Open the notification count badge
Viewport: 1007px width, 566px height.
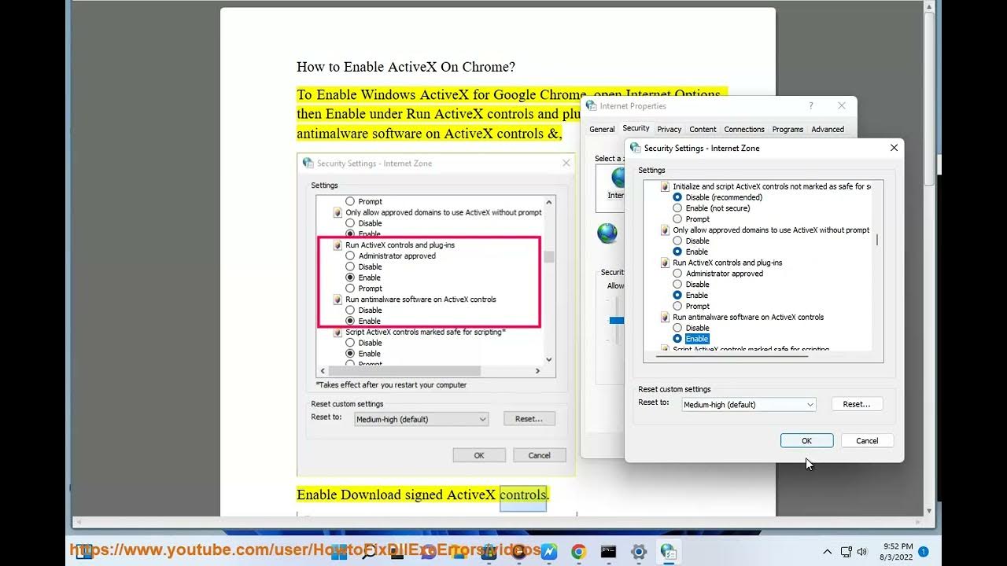pos(924,552)
